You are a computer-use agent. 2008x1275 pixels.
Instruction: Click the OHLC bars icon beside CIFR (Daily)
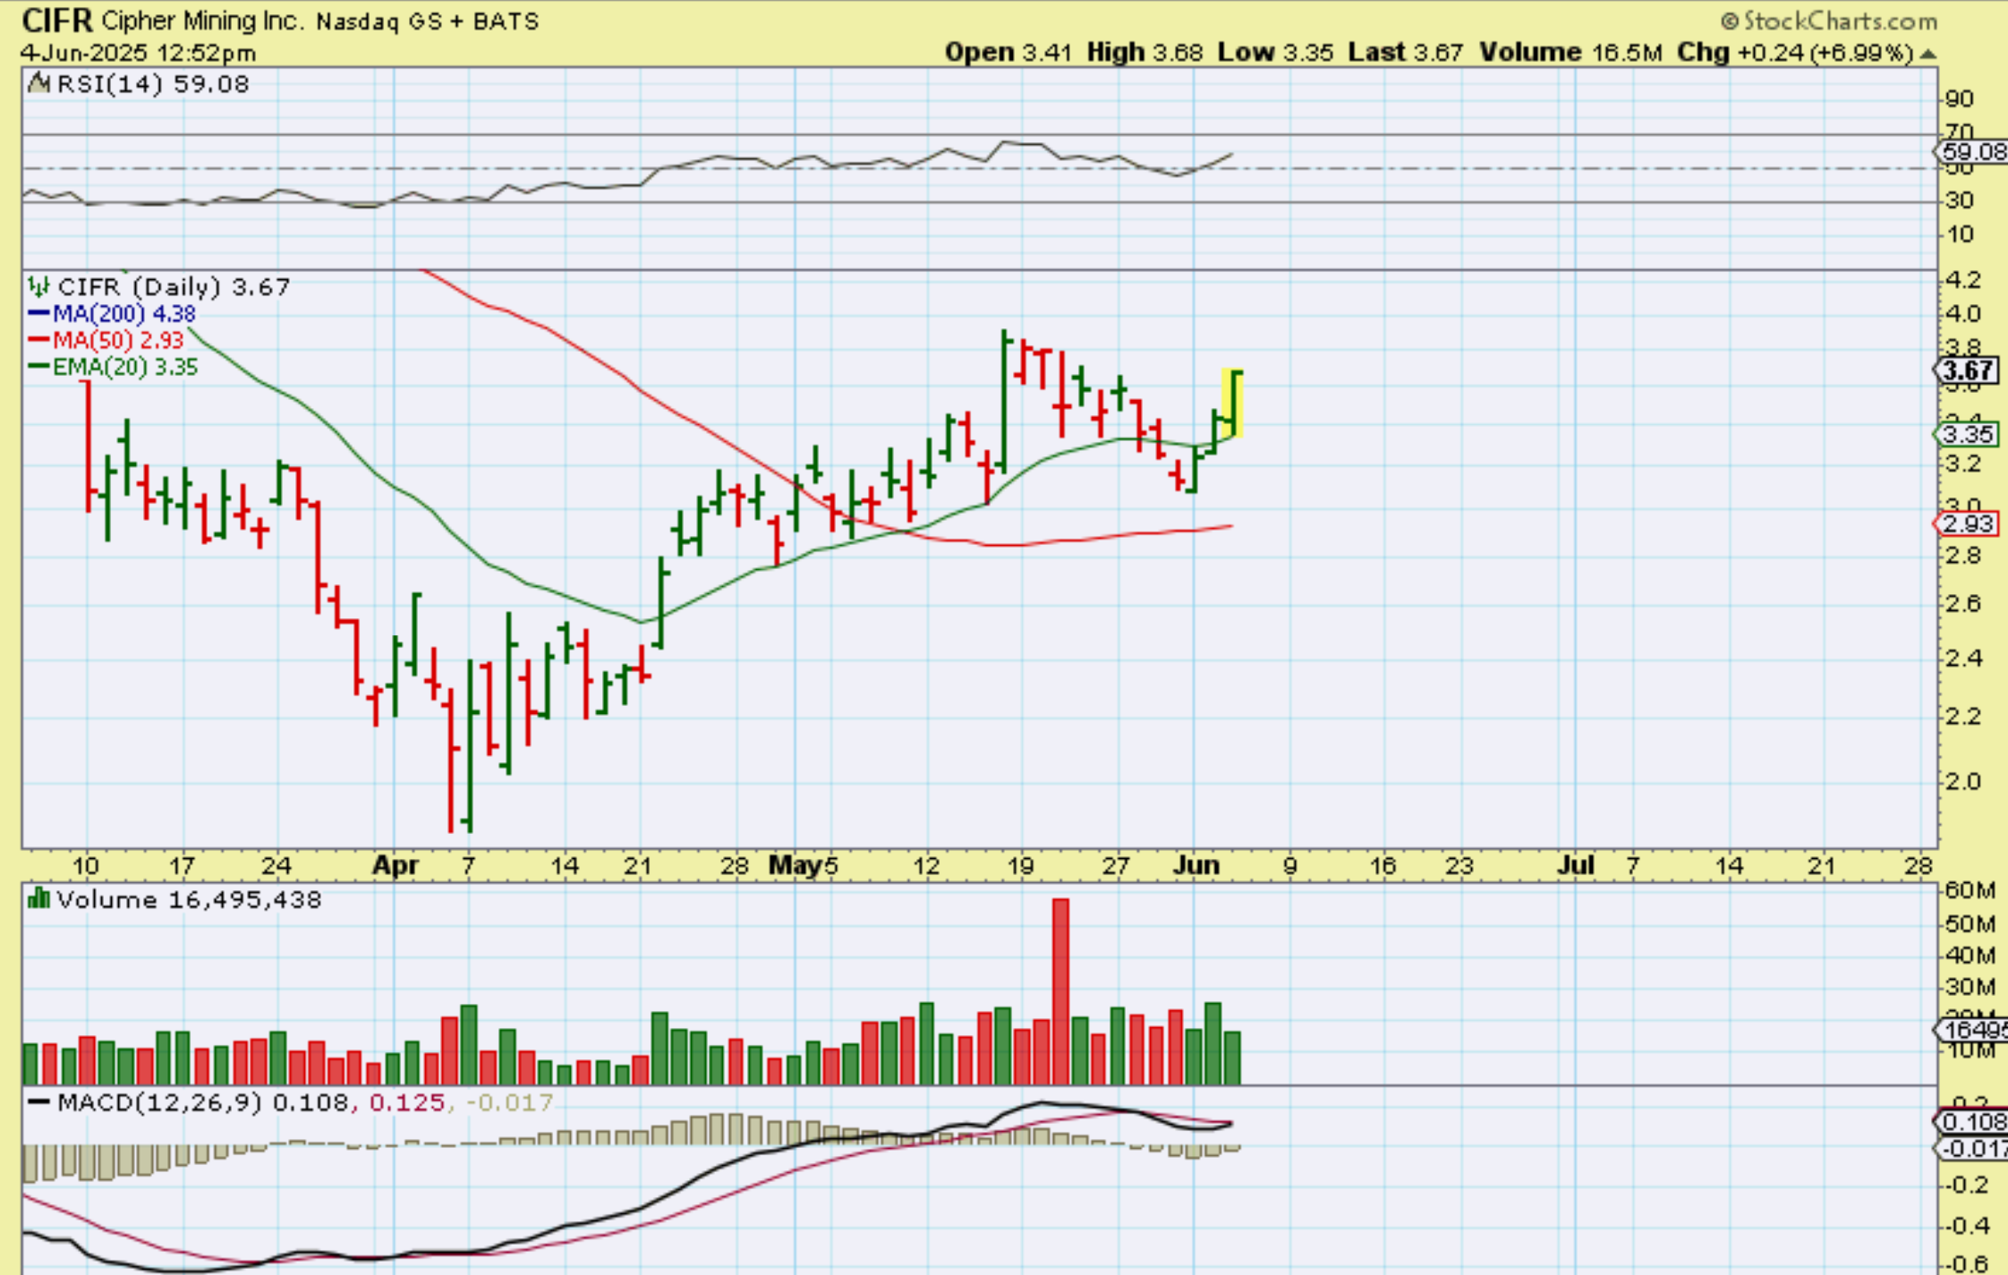click(x=38, y=286)
